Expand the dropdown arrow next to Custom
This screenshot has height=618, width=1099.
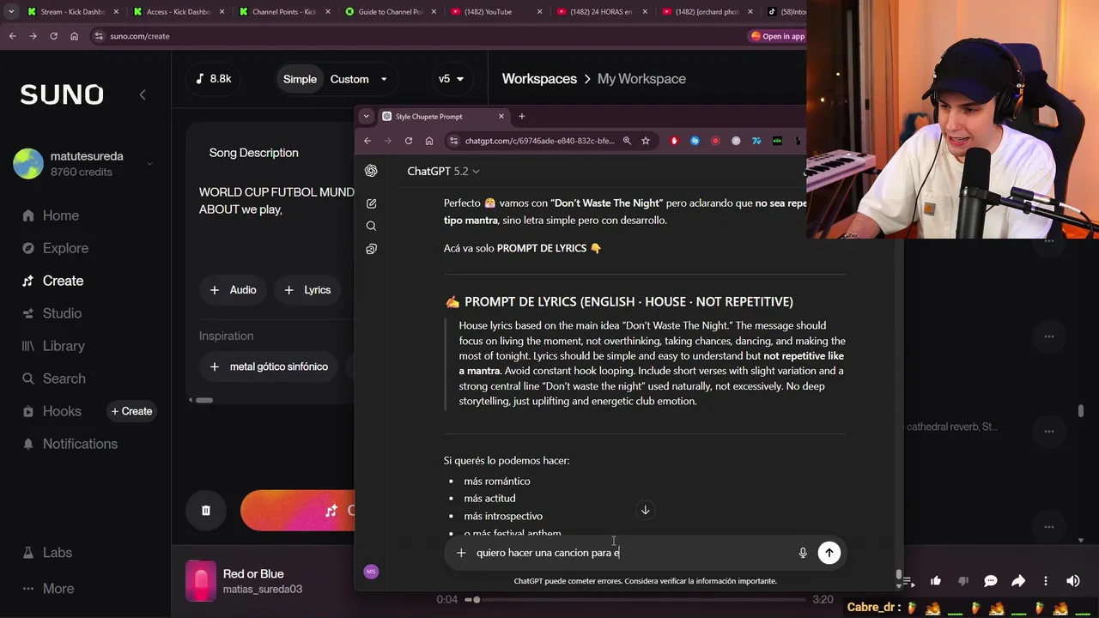click(384, 79)
